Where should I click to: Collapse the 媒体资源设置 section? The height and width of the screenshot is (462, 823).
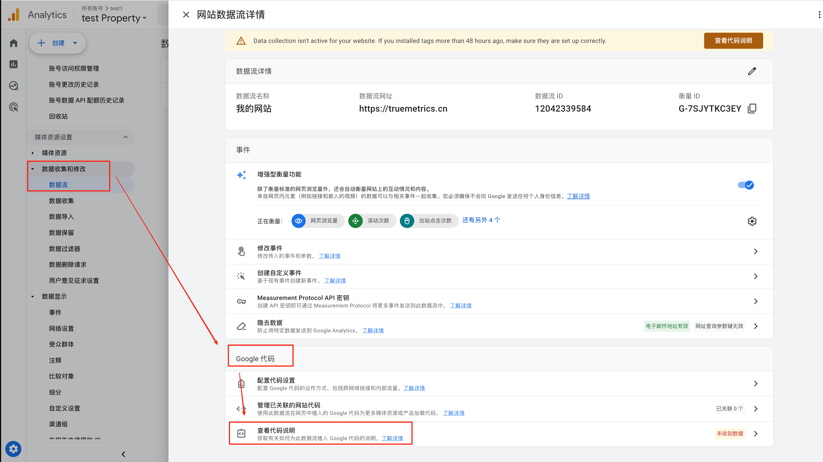point(126,137)
